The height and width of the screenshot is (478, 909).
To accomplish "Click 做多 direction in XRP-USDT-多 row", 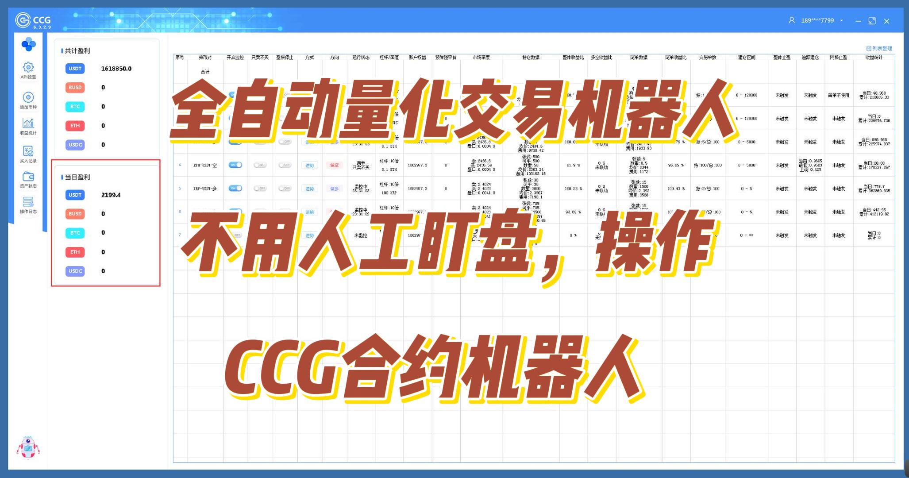I will click(x=334, y=189).
